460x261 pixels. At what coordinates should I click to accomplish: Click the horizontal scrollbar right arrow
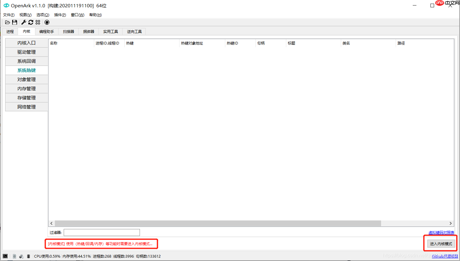[x=451, y=223]
